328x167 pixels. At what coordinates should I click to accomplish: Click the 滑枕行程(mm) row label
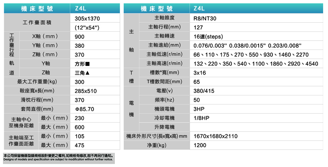click(x=37, y=100)
